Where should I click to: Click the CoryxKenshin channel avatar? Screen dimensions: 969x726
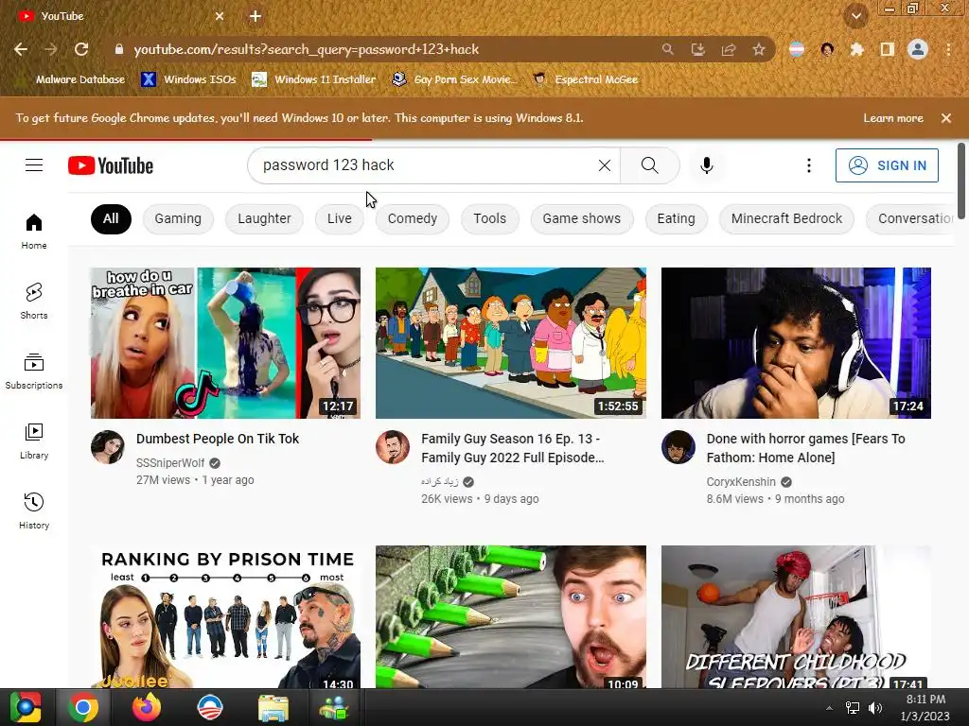point(678,447)
